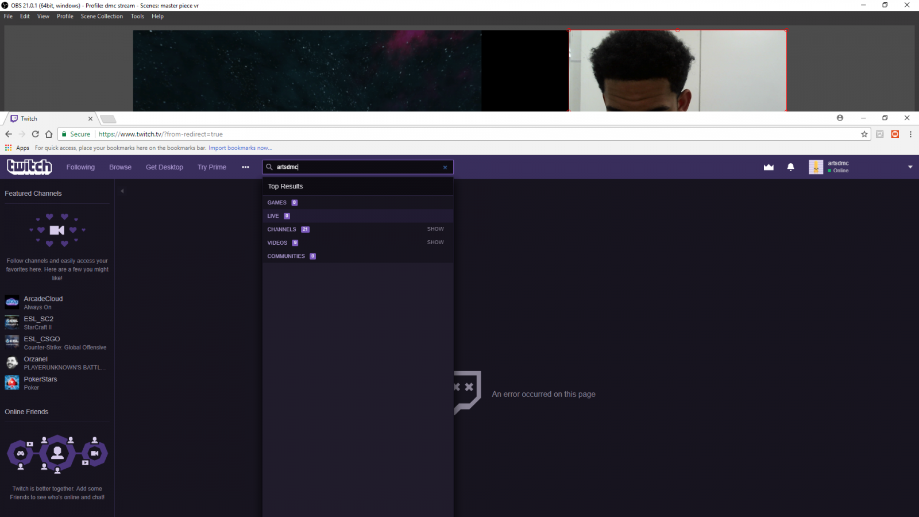The height and width of the screenshot is (517, 919).
Task: Click the search magnifier icon
Action: (269, 167)
